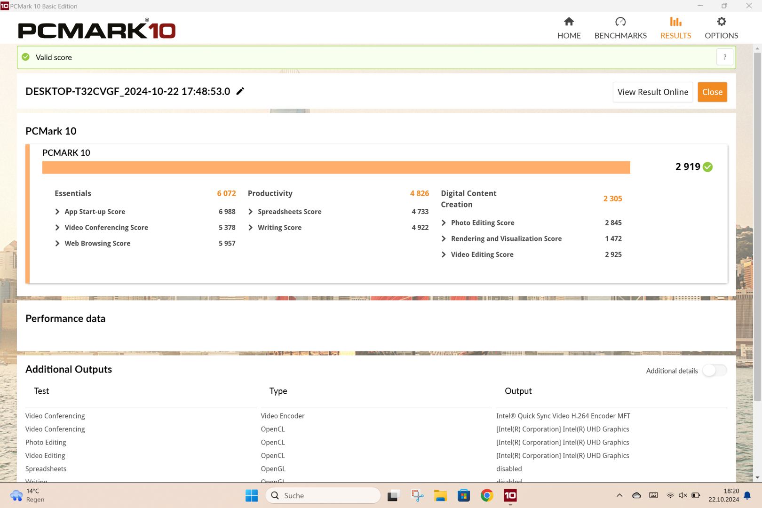Go to the HOME tab
The width and height of the screenshot is (762, 508).
569,28
